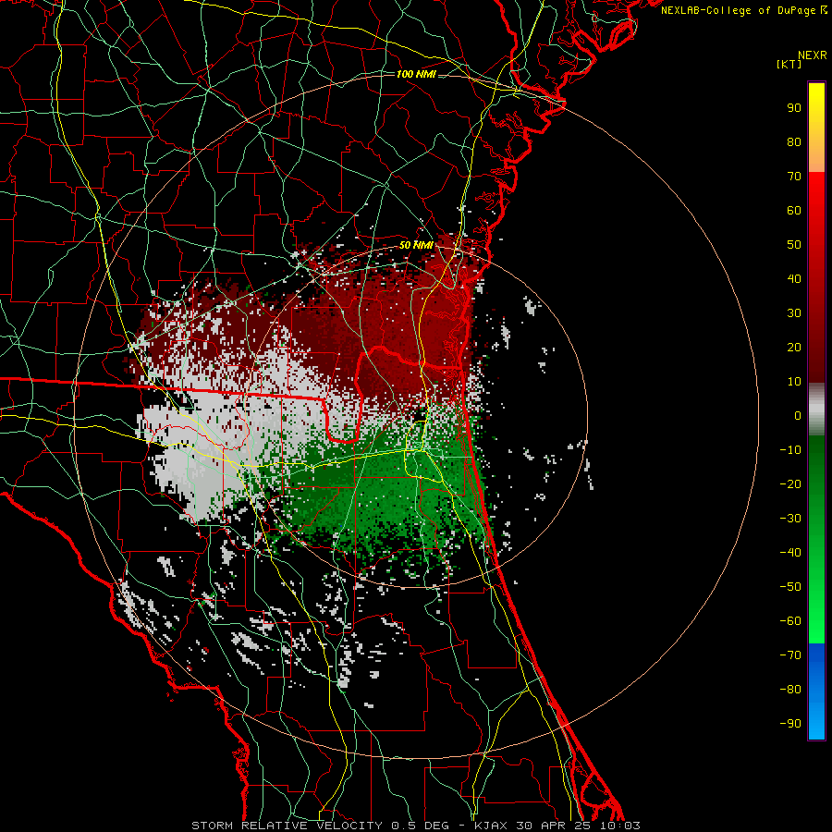
Task: Click the -10 value on the velocity scale
Action: point(790,450)
